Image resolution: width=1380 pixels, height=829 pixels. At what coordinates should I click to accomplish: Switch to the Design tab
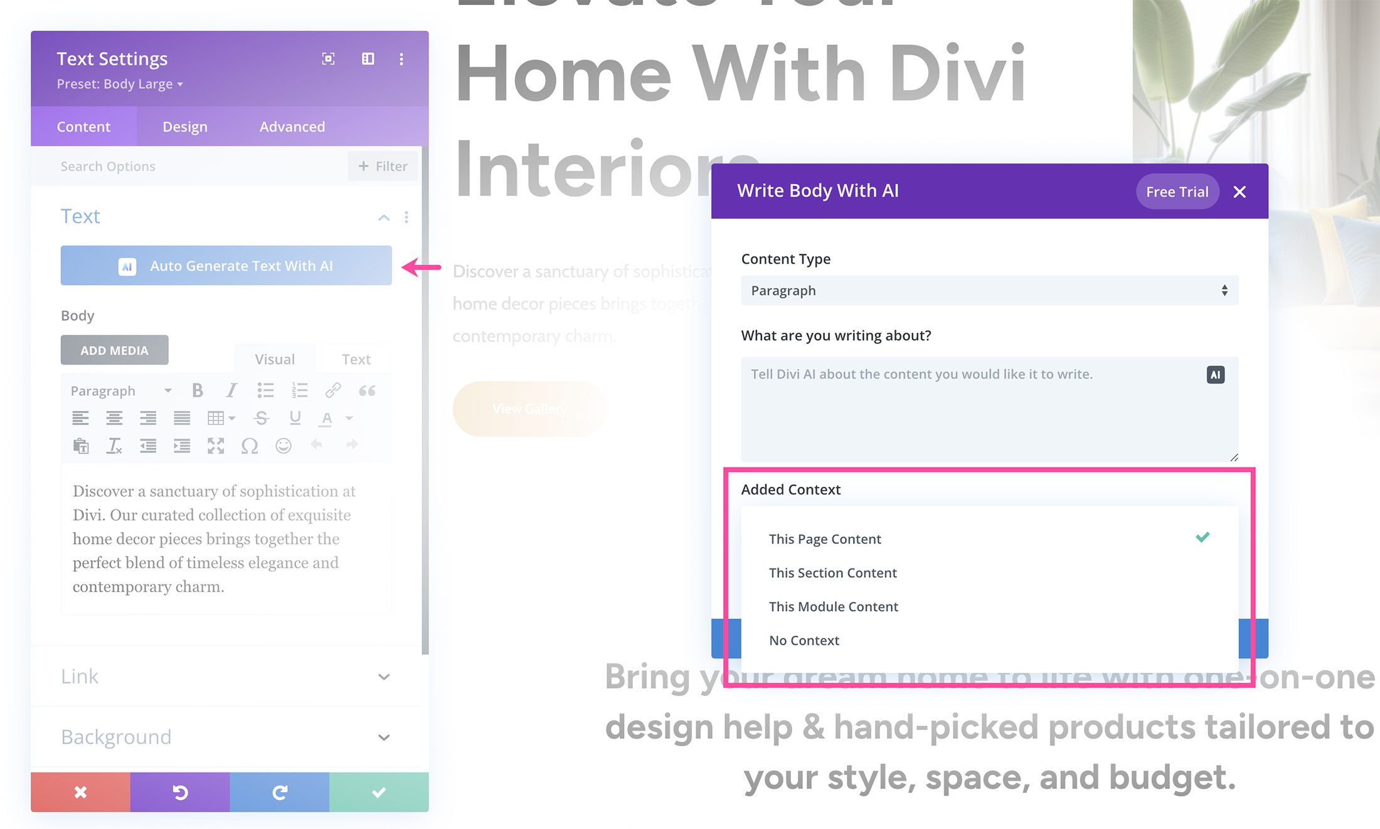click(x=184, y=125)
